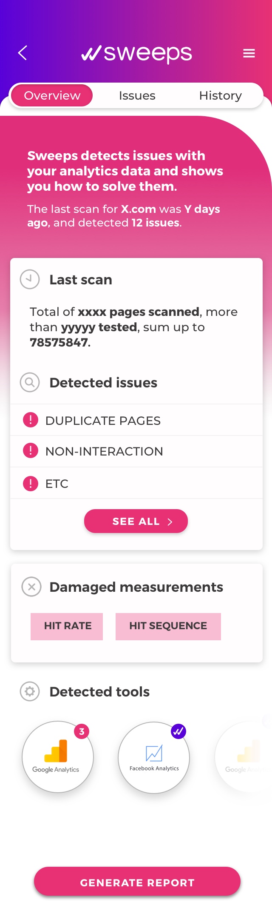Open the NON-INTERACTION issue row
Image resolution: width=272 pixels, height=917 pixels.
(136, 451)
